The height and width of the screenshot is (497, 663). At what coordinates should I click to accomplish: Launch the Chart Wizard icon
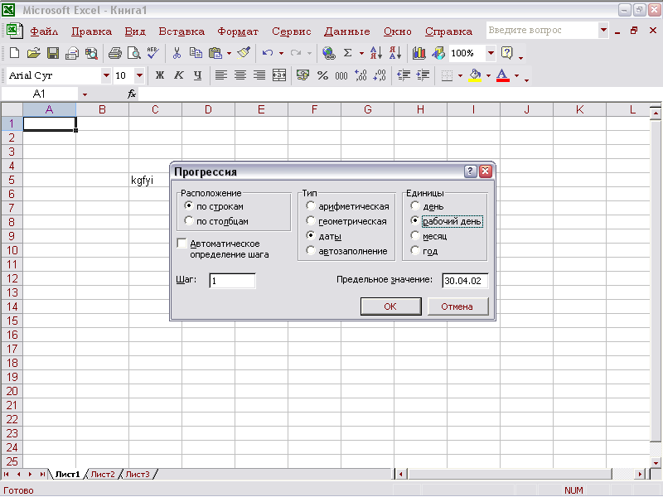[x=419, y=53]
